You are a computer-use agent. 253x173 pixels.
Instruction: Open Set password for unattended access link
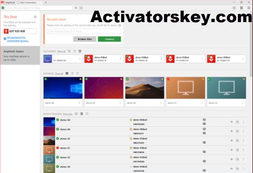click(x=18, y=39)
